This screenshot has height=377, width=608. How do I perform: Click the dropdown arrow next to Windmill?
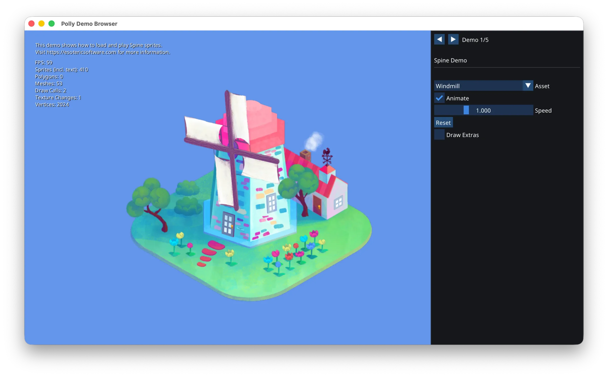[x=528, y=86]
